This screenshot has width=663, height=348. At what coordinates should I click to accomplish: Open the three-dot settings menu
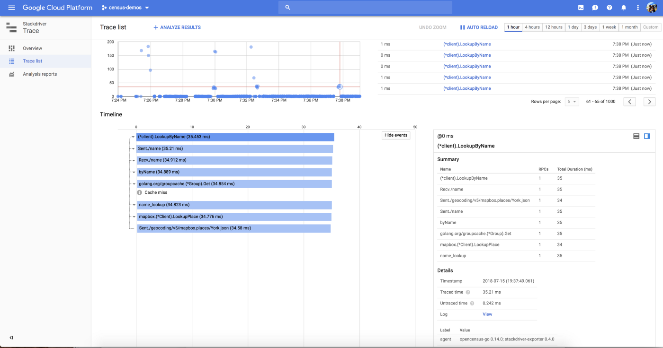coord(638,8)
